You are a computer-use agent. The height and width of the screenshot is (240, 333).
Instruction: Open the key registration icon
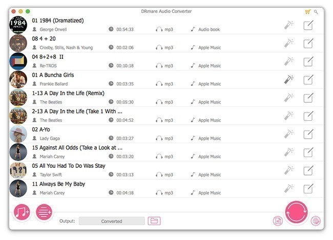[316, 11]
